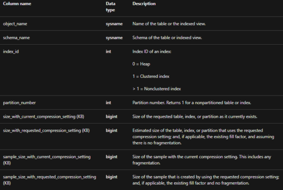283x190 pixels.
Task: Click '0 = Heap' description line
Action: point(141,64)
